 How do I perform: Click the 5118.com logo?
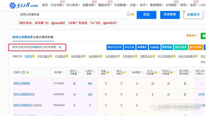[24, 5]
